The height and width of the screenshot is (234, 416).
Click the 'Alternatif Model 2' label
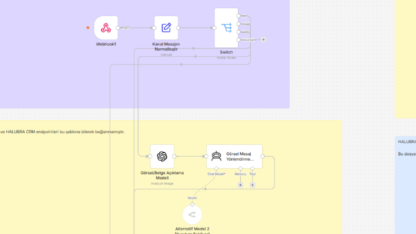pyautogui.click(x=192, y=229)
